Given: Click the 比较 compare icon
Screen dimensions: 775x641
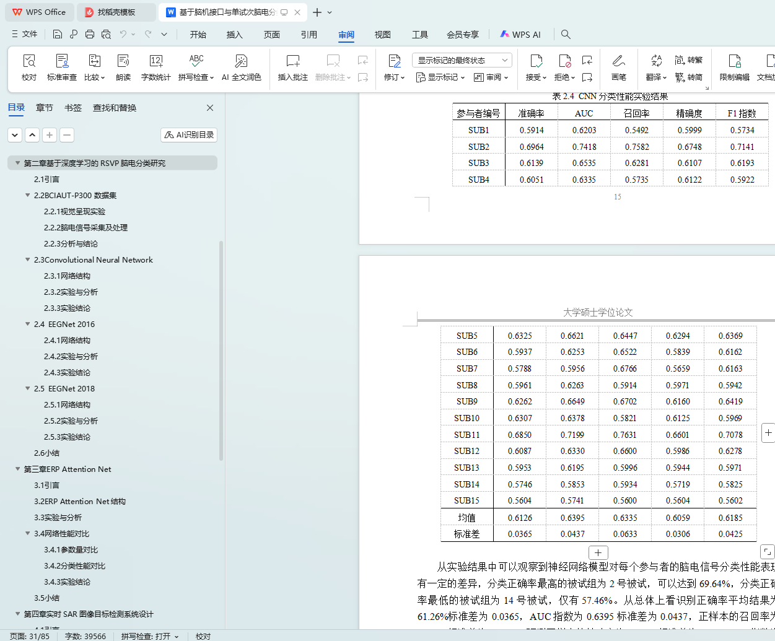Looking at the screenshot, I should click(94, 61).
